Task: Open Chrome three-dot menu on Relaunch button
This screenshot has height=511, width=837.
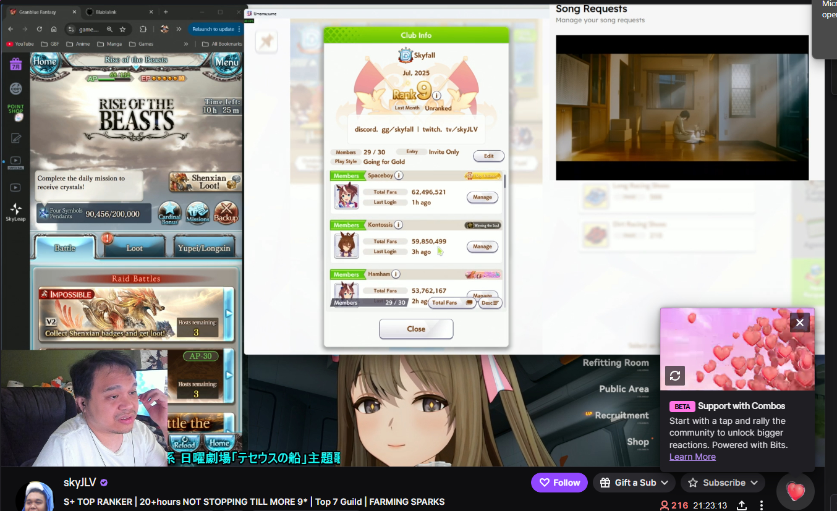Action: point(239,29)
